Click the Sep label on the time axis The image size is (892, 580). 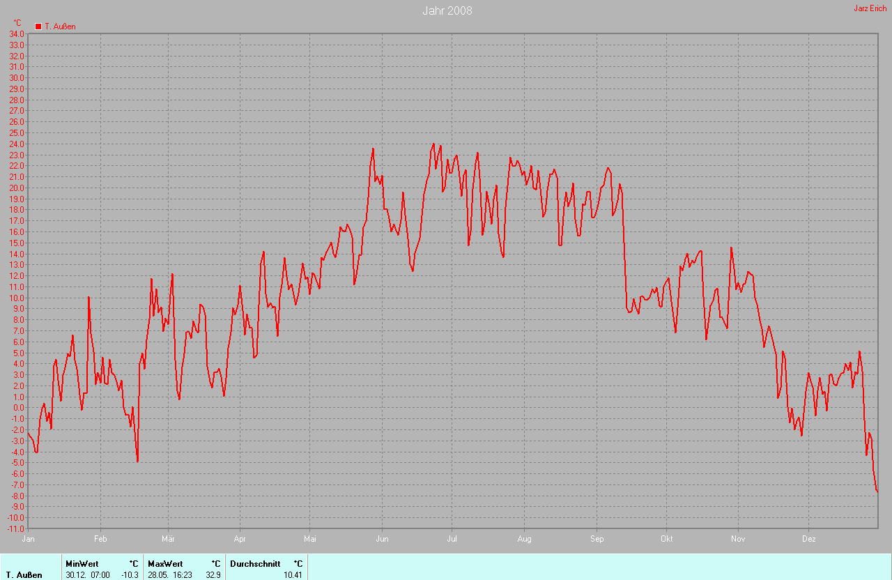[597, 539]
